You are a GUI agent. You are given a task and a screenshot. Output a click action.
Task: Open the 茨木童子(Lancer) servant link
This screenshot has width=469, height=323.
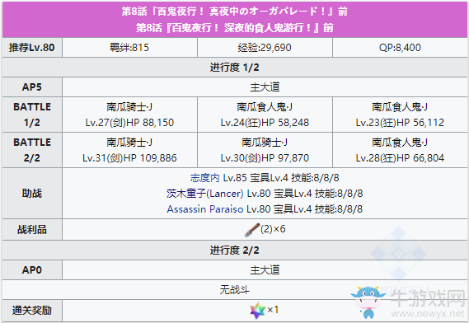click(x=205, y=194)
